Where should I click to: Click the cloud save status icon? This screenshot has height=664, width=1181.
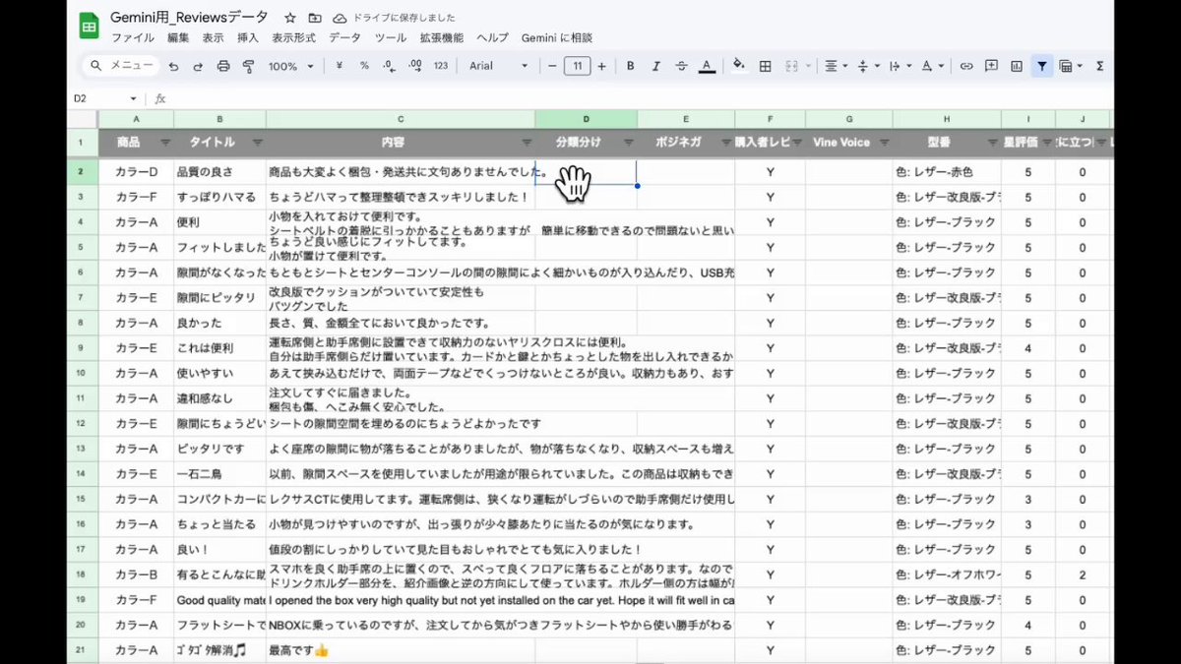tap(340, 18)
